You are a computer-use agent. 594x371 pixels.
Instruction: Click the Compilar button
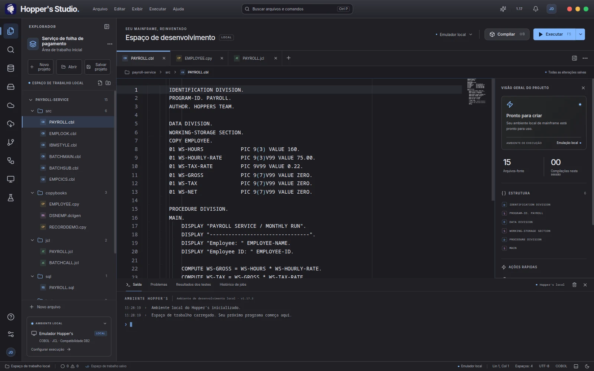507,34
